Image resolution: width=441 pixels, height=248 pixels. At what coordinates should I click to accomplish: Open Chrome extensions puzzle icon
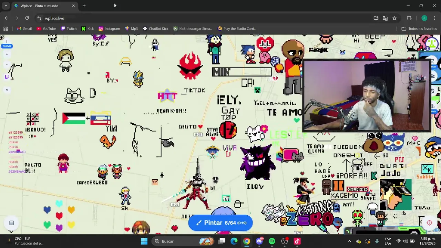[x=409, y=18]
